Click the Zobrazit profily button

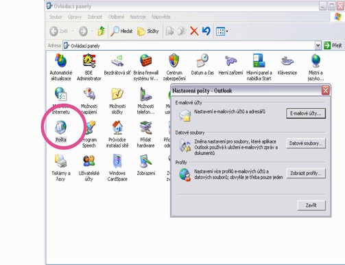pyautogui.click(x=306, y=174)
